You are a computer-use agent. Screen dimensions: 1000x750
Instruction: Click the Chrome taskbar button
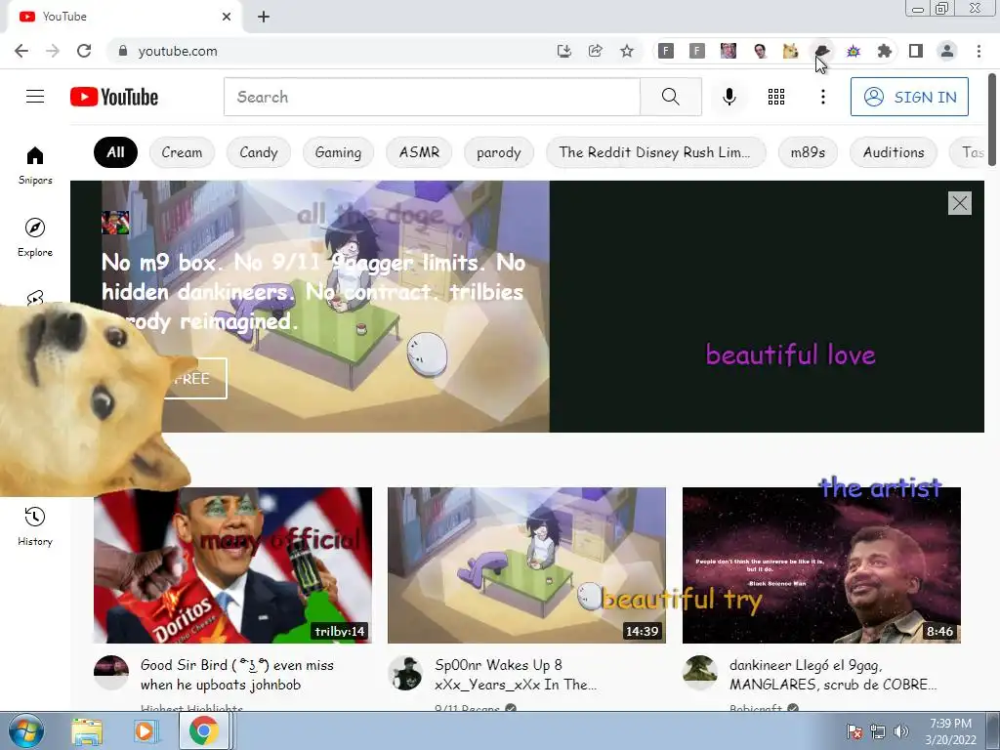click(204, 730)
